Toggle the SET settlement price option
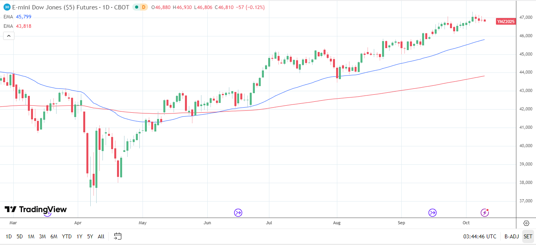Image resolution: width=536 pixels, height=245 pixels. pyautogui.click(x=528, y=236)
